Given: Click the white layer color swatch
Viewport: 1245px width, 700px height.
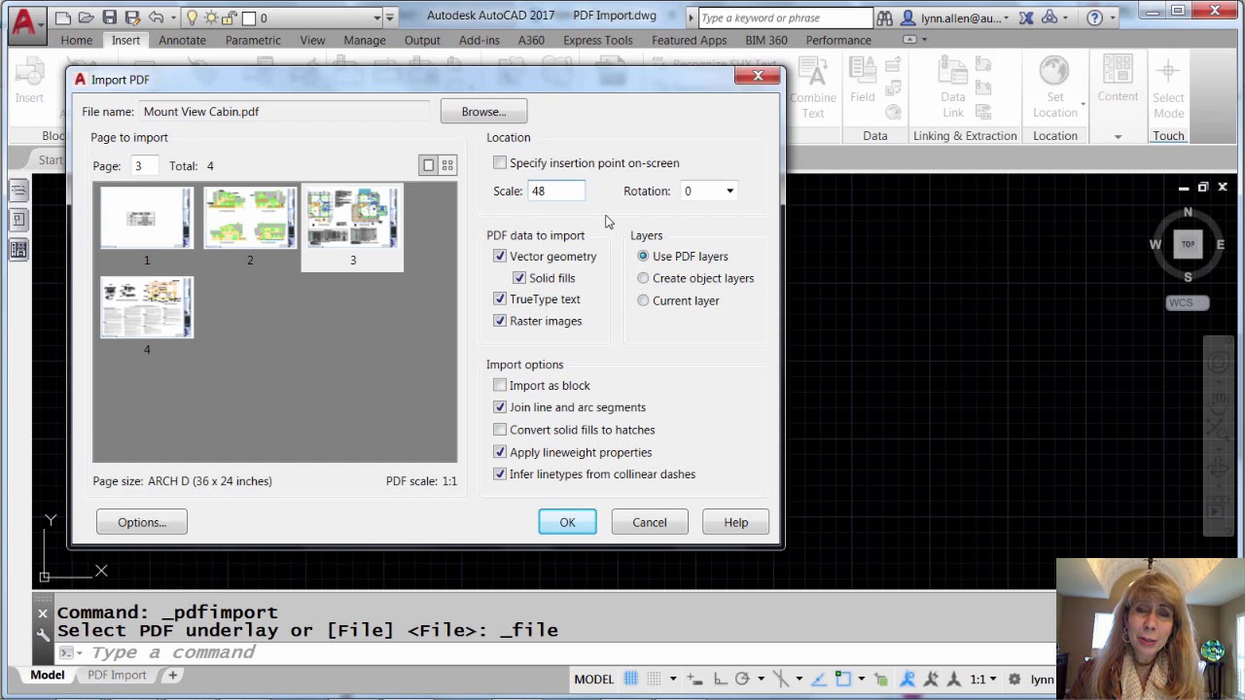Looking at the screenshot, I should [249, 17].
